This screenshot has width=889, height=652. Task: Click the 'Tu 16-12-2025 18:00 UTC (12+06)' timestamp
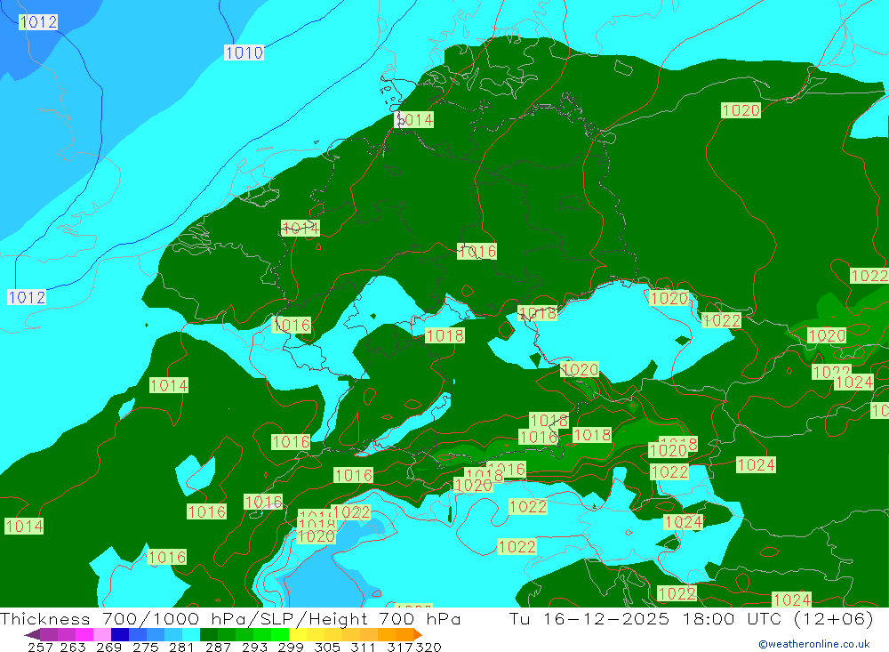click(691, 618)
